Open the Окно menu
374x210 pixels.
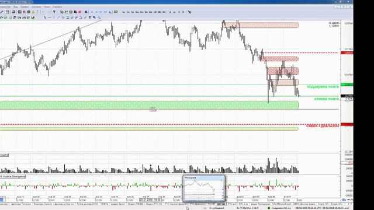tap(47, 7)
